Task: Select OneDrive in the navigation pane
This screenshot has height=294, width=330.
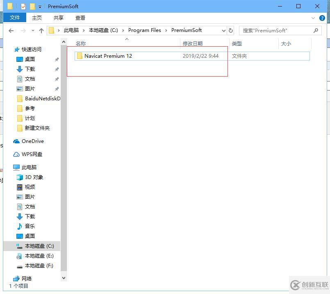Action: [33, 141]
